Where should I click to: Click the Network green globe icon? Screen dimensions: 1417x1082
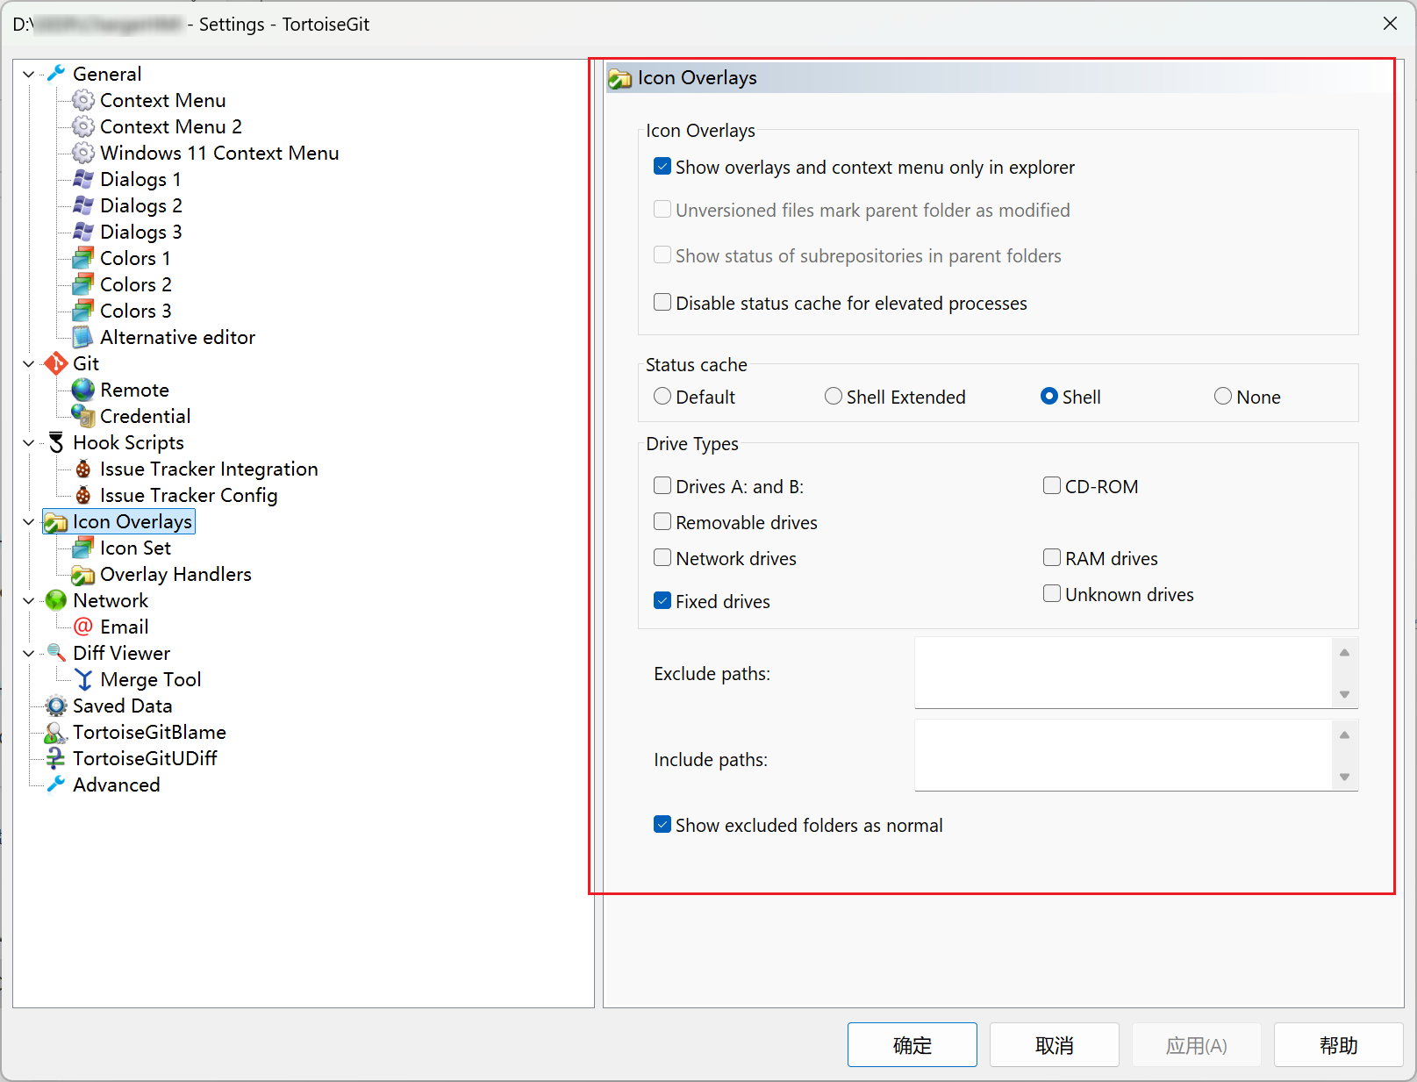[56, 600]
